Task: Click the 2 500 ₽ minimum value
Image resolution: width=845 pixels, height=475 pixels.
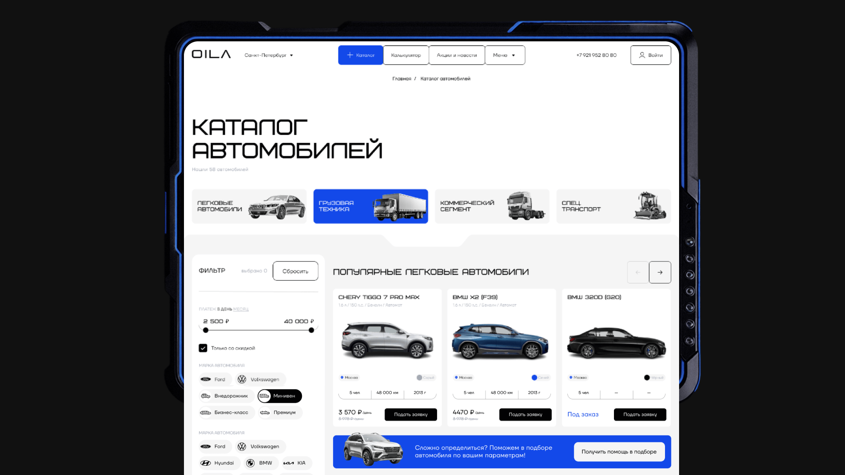Action: [216, 322]
